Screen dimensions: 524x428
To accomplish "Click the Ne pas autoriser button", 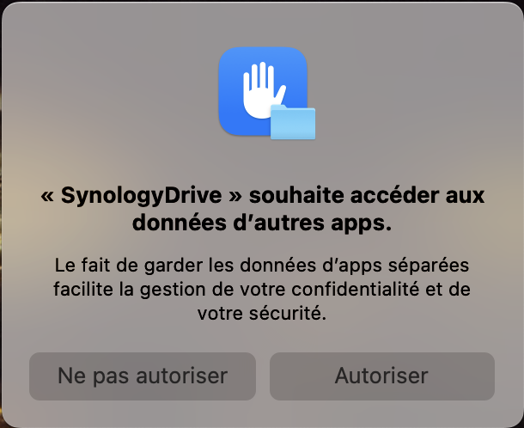I will coord(143,376).
